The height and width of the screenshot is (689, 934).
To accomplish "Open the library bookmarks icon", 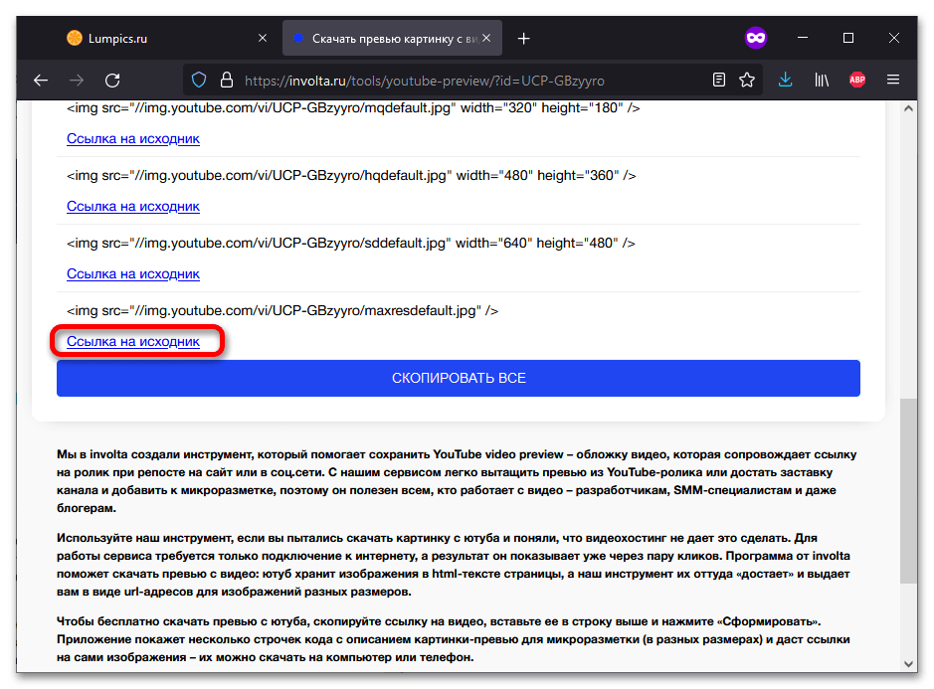I will pos(822,80).
